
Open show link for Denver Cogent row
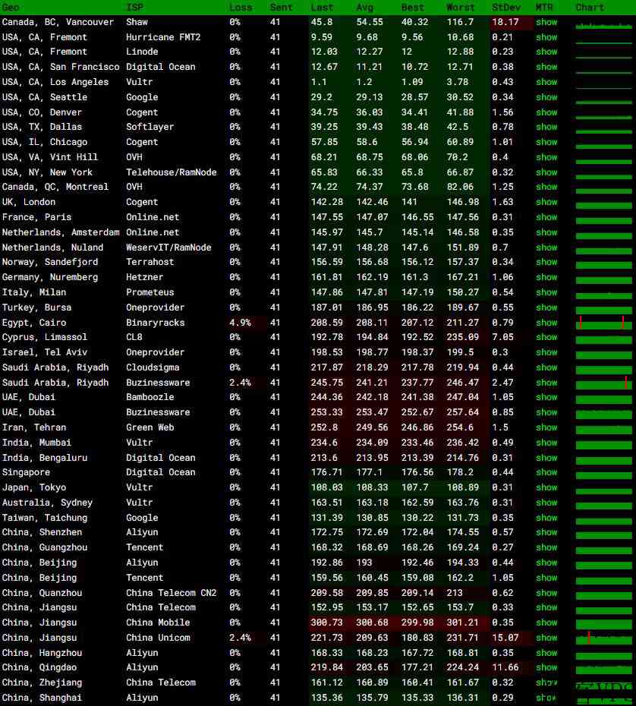tap(546, 112)
